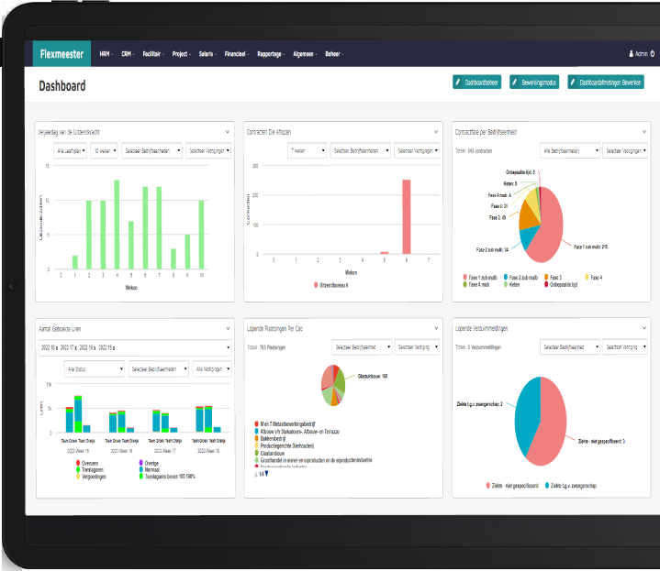The width and height of the screenshot is (660, 571).
Task: Go to next legend page in Plaatsingen chart
Action: pyautogui.click(x=266, y=474)
